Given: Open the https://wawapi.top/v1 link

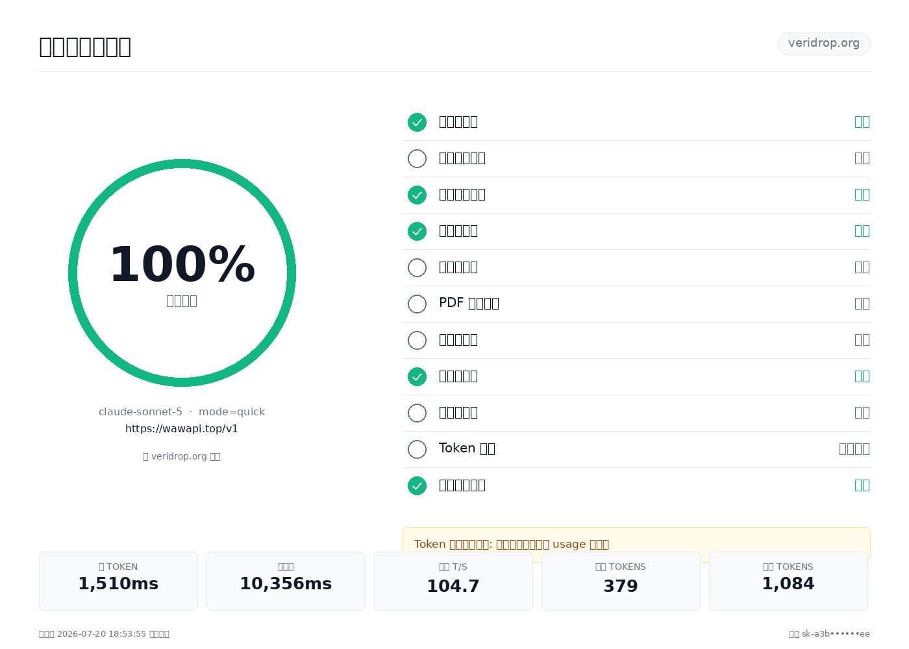Looking at the screenshot, I should click(182, 429).
